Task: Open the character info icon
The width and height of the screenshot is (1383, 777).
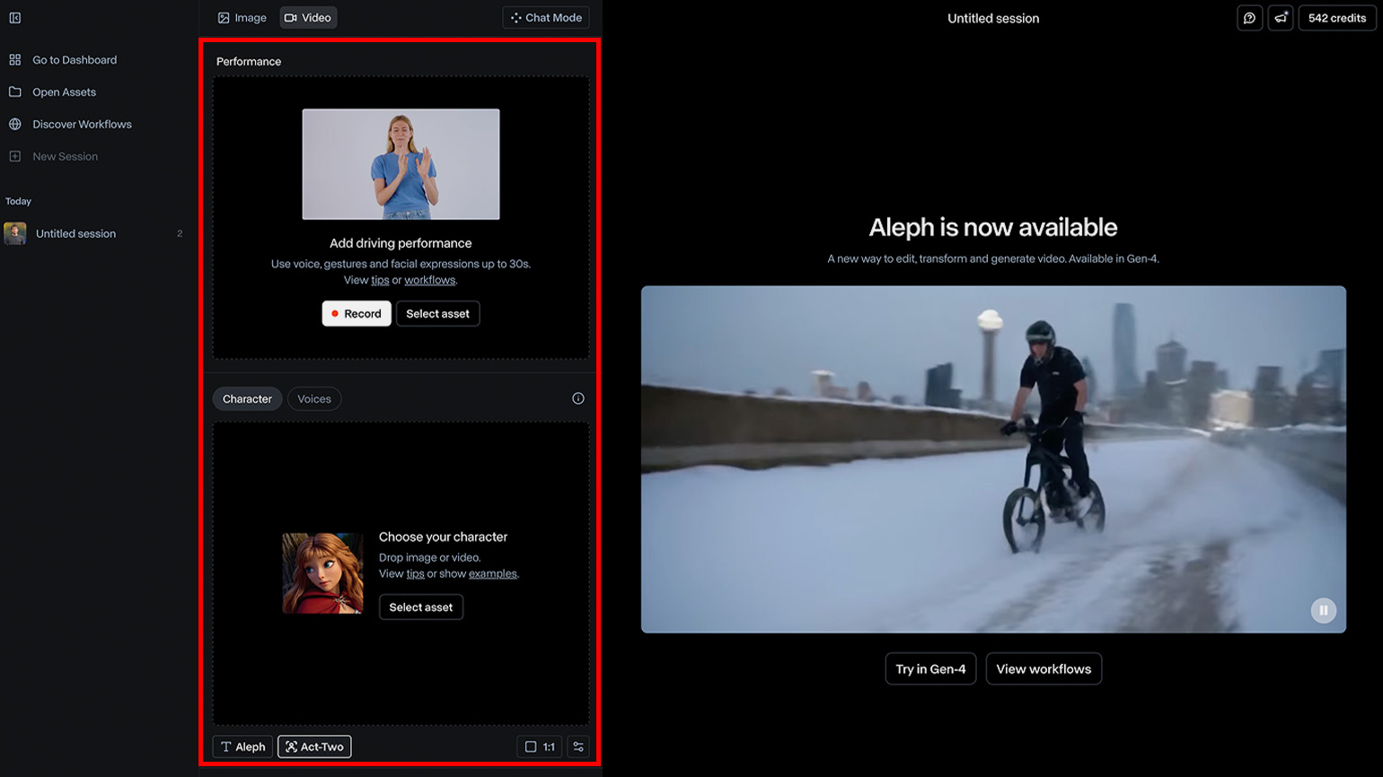Action: point(578,398)
